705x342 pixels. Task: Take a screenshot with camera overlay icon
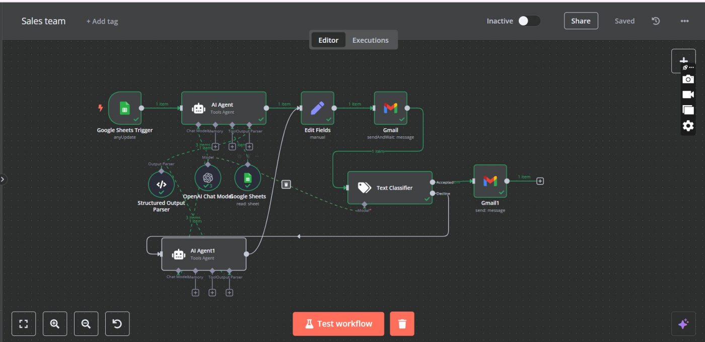688,79
